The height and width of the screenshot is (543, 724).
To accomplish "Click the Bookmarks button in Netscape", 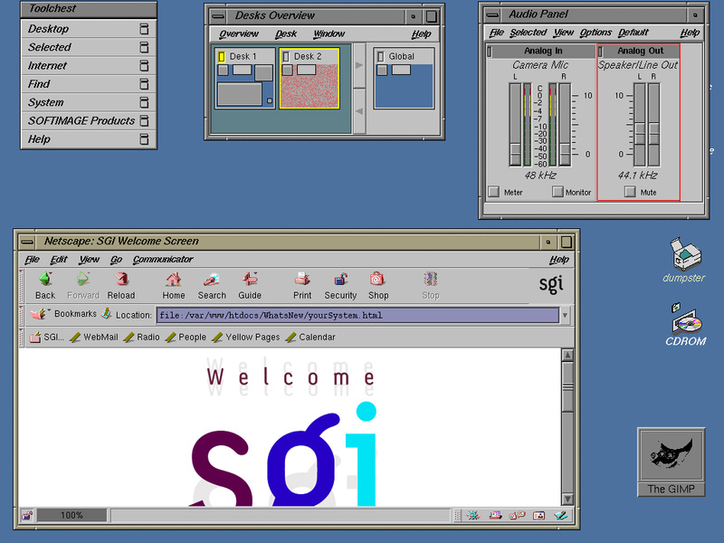I will pyautogui.click(x=68, y=314).
